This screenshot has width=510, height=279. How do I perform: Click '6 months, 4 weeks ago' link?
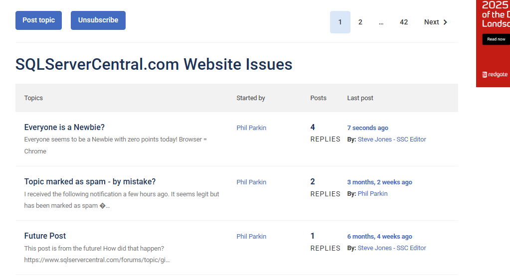(379, 237)
